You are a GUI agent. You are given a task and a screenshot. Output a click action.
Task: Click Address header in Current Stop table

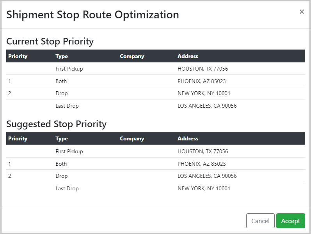pos(188,56)
